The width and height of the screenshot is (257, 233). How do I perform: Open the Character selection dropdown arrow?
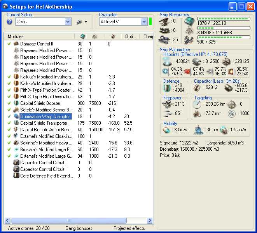144,22
